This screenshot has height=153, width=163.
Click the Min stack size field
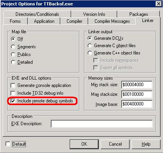tap(137, 85)
